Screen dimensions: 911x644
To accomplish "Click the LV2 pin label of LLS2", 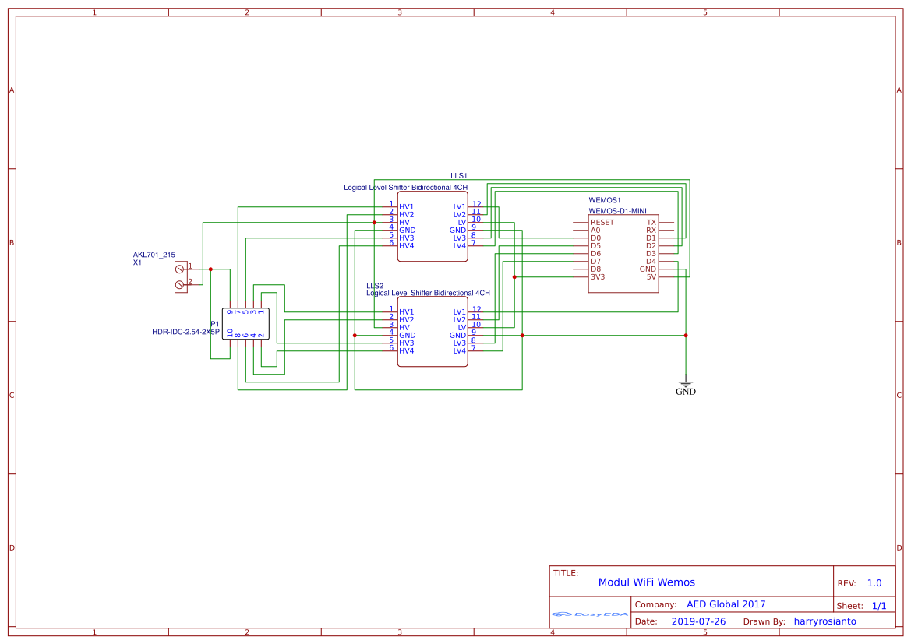I will [x=460, y=320].
